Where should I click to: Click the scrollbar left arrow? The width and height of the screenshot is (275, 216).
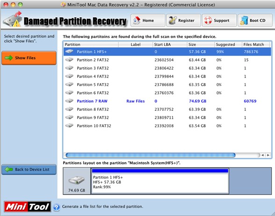pos(262,155)
